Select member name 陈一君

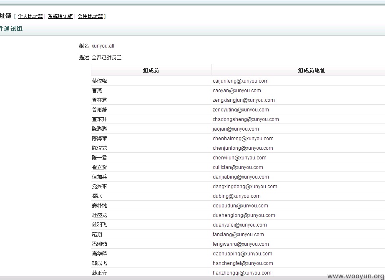point(99,158)
